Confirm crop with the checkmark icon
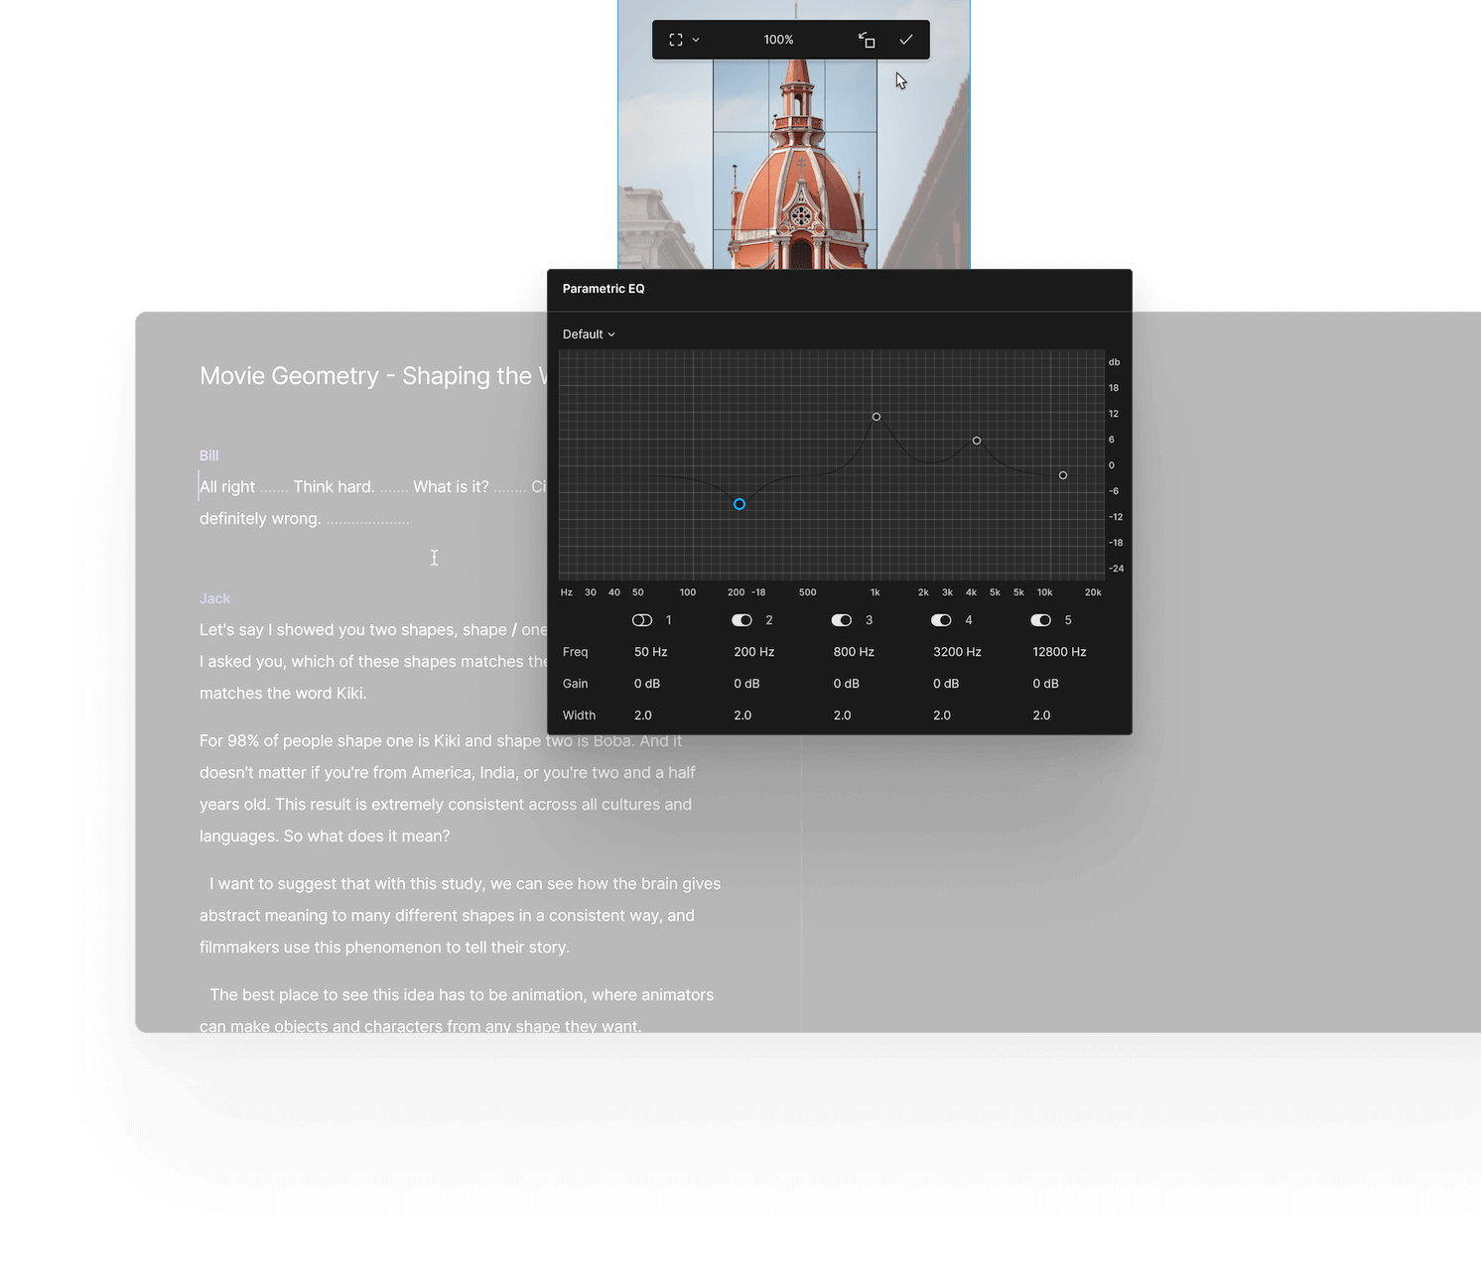The height and width of the screenshot is (1287, 1481). click(906, 40)
